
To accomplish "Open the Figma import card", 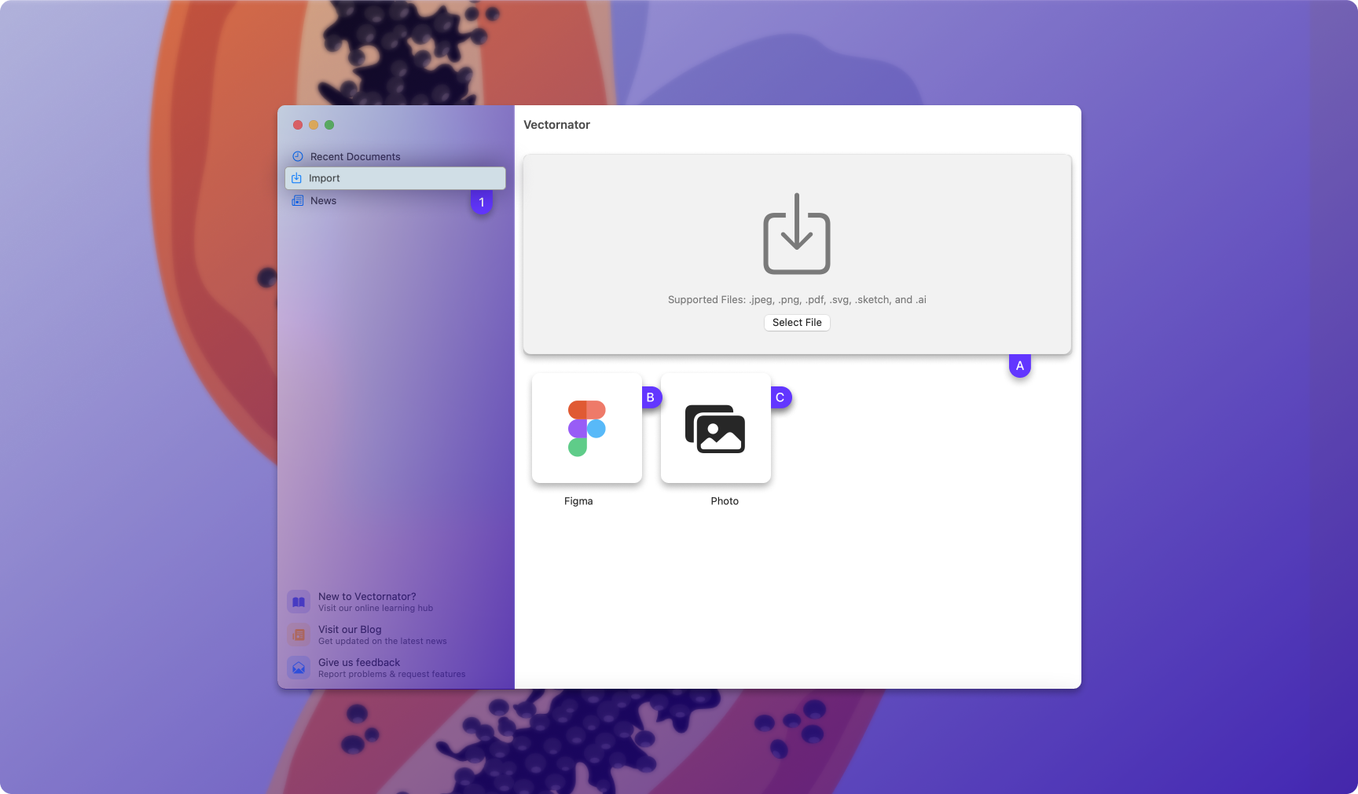I will click(x=587, y=428).
